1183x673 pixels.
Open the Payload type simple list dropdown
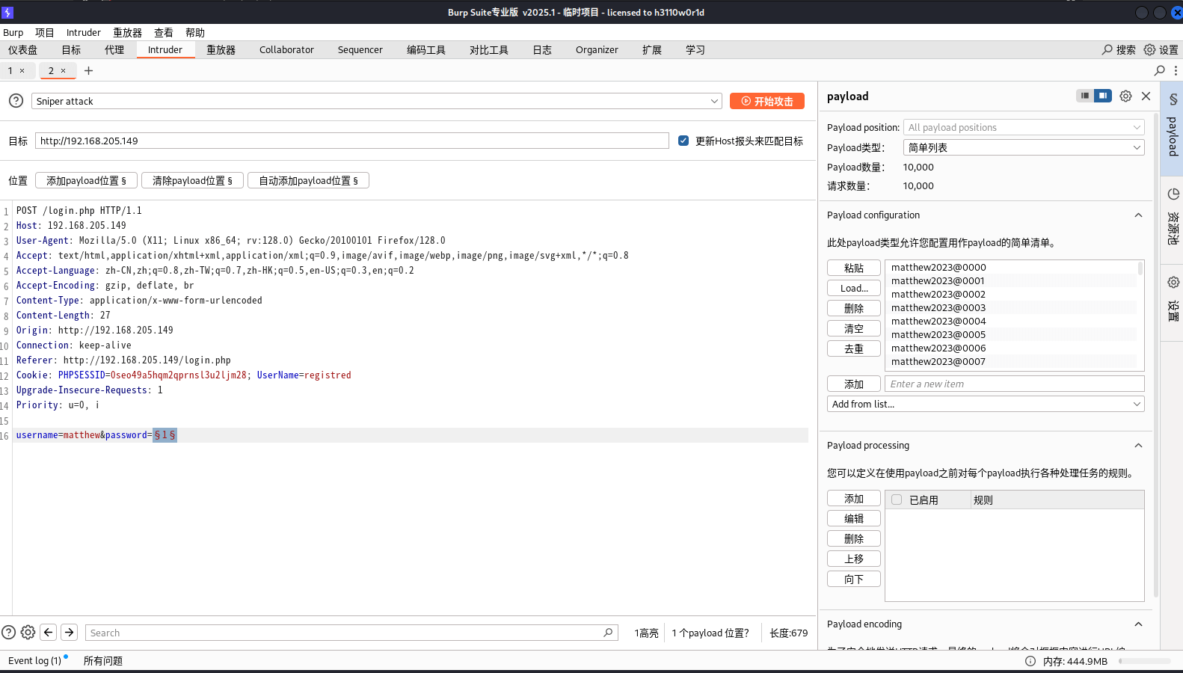(1023, 147)
